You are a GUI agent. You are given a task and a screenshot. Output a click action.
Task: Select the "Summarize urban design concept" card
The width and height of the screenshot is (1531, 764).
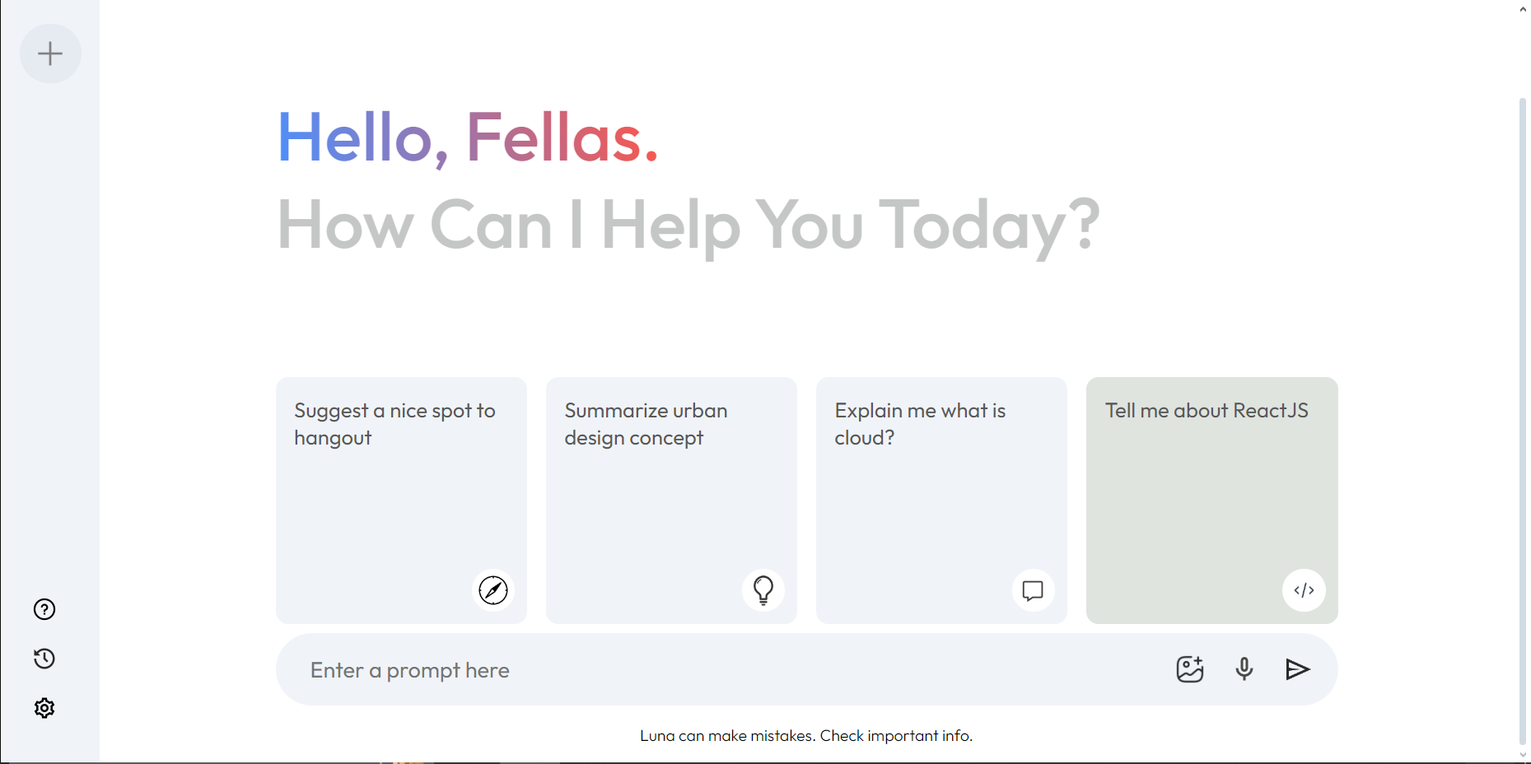pos(671,501)
